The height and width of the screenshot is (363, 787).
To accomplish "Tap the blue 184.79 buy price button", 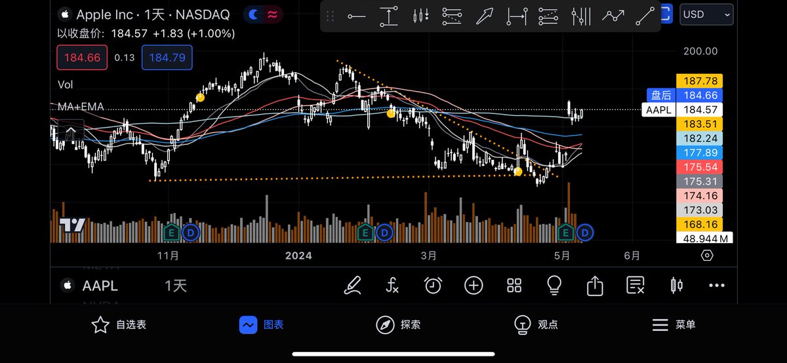I will 167,58.
